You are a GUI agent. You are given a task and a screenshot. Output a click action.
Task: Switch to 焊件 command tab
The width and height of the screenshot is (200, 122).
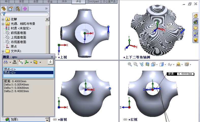64,2
